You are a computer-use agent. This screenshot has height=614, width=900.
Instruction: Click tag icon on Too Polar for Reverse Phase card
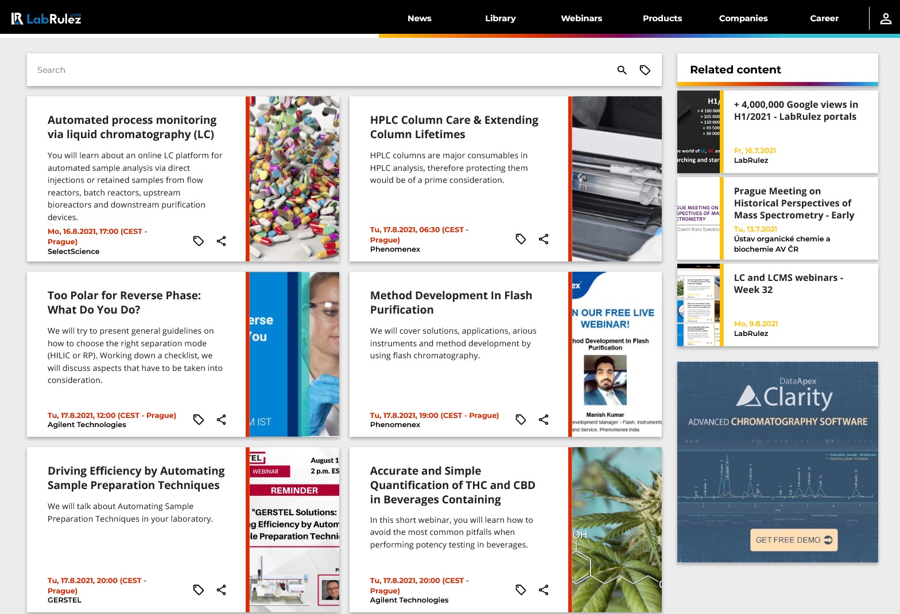pos(199,420)
